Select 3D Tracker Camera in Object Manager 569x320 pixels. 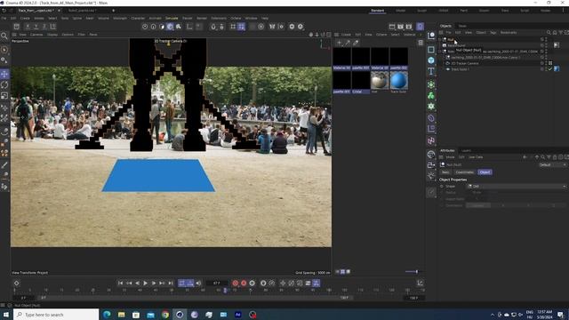tap(464, 63)
